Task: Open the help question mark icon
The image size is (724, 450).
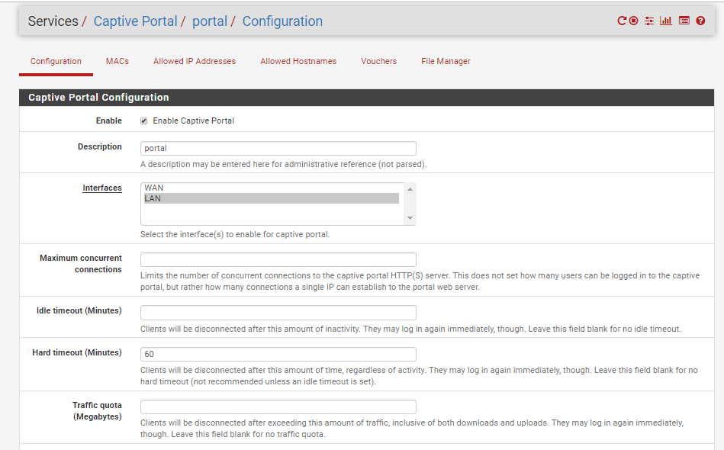Action: point(700,21)
